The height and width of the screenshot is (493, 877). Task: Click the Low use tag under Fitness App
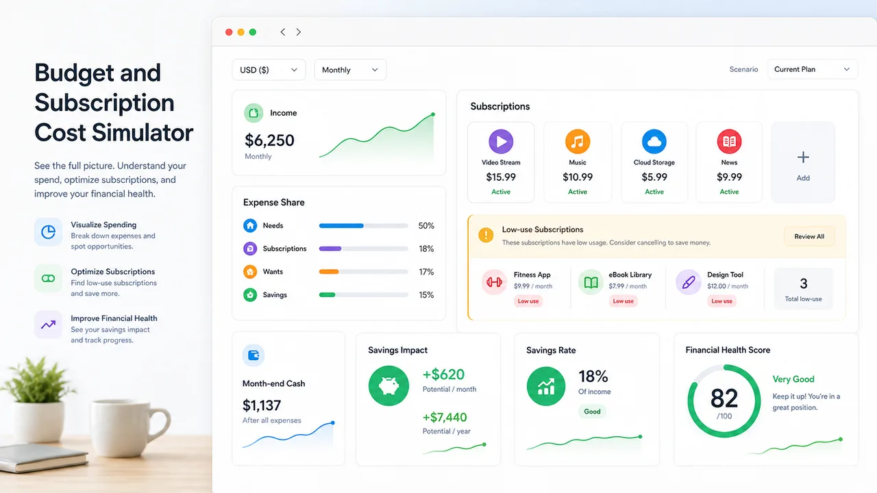(x=528, y=301)
